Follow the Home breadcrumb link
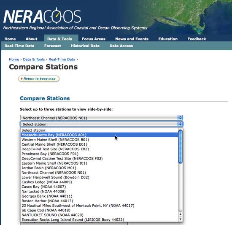This screenshot has height=225, width=232. 14,60
